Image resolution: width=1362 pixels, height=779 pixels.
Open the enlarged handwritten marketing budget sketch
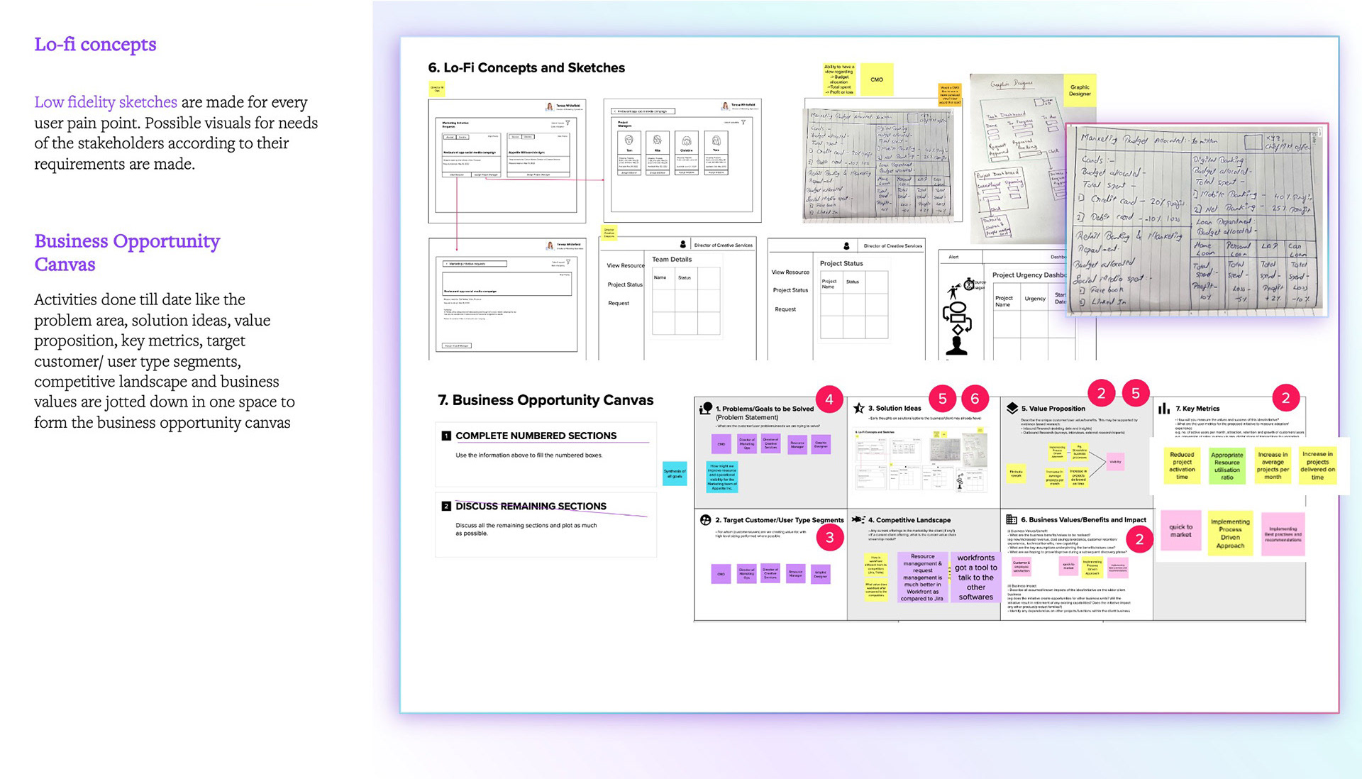tap(1196, 220)
